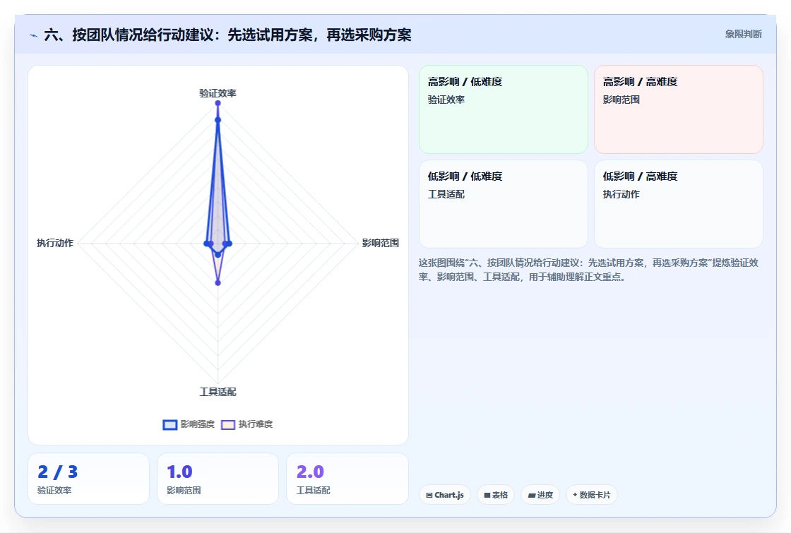
Task: Select the 数据卡片 tag chip
Action: (x=592, y=495)
